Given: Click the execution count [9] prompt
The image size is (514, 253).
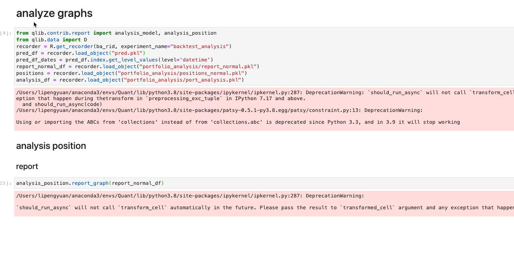Looking at the screenshot, I should pyautogui.click(x=6, y=33).
